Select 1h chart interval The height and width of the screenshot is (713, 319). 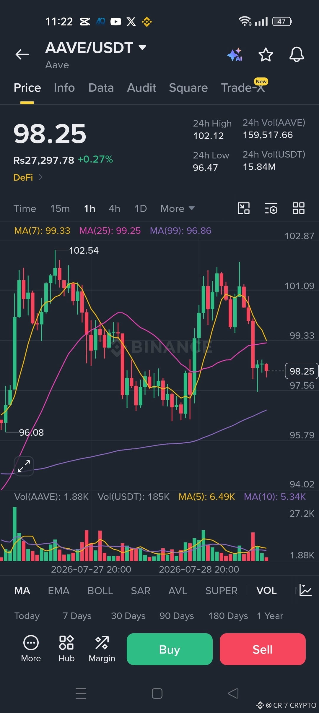pyautogui.click(x=89, y=208)
